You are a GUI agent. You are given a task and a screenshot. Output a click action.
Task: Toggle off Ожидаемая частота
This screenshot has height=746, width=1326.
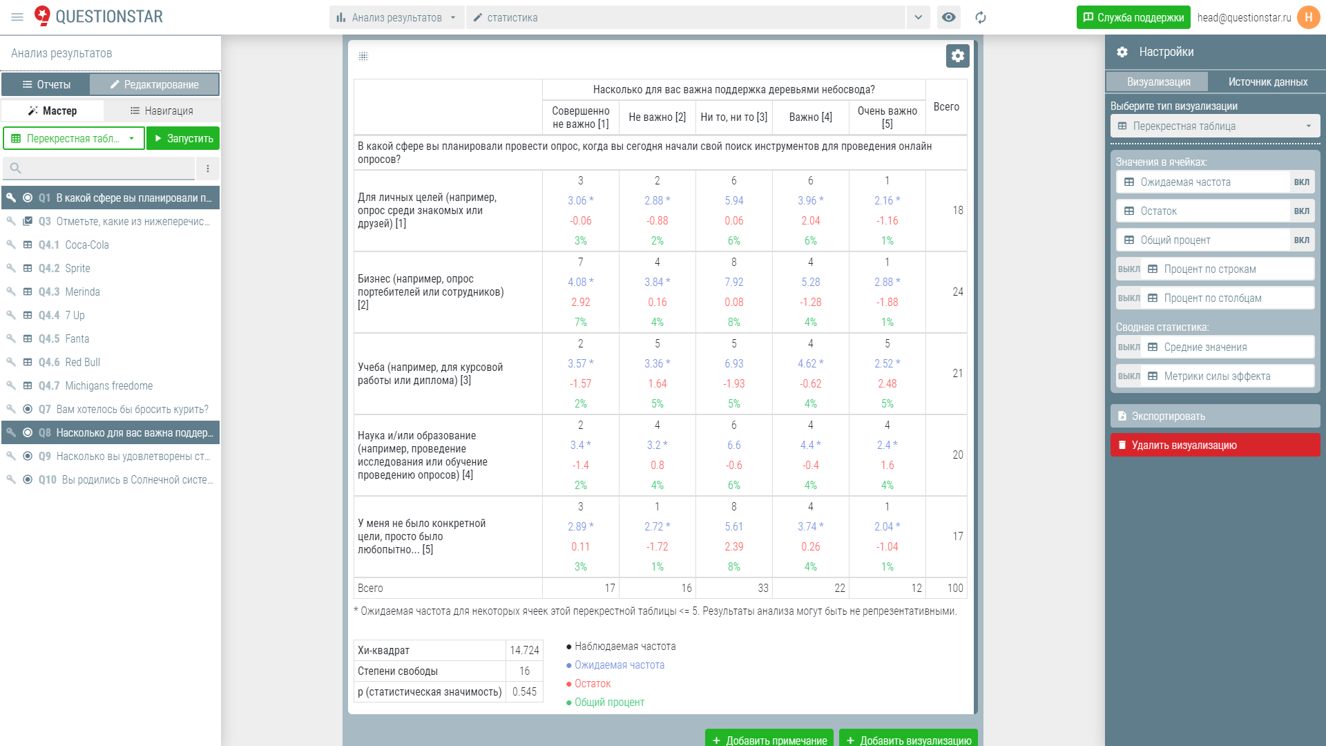pos(1302,182)
